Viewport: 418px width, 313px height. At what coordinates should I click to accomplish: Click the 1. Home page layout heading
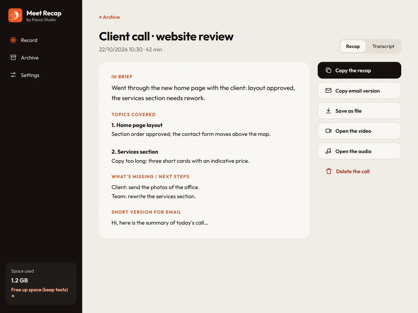point(137,125)
